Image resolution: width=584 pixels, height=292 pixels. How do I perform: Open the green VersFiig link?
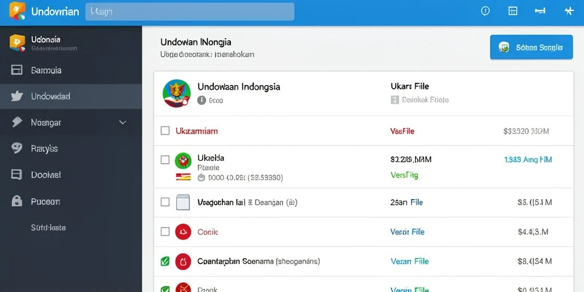click(404, 175)
